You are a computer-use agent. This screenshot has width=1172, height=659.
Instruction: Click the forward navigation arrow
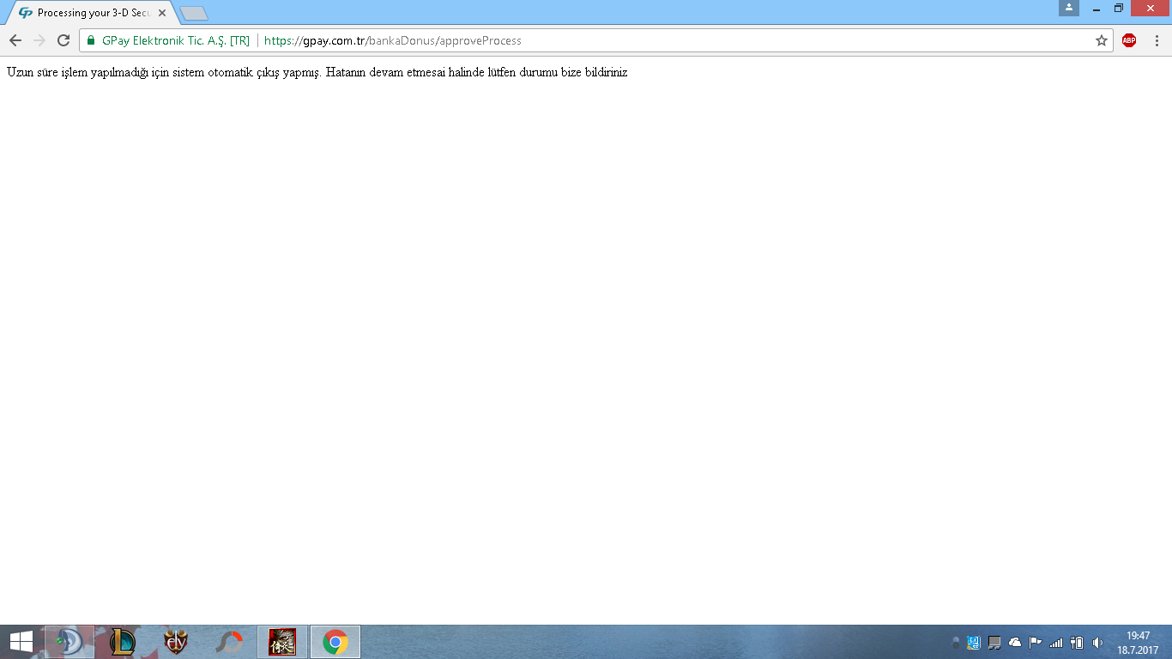pos(39,40)
